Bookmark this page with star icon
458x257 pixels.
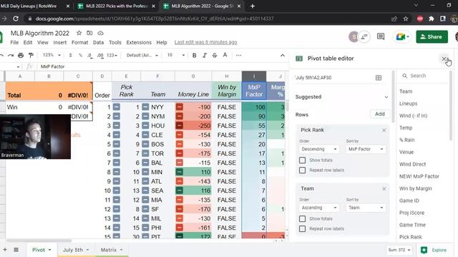tap(406, 19)
